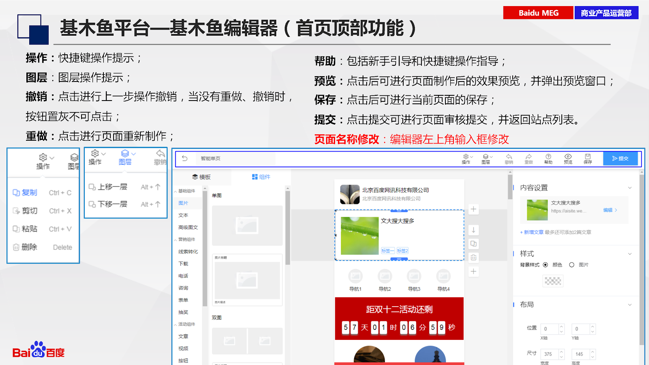Select the 电话 component category
Viewport: 649px width, 365px height.
tap(183, 276)
